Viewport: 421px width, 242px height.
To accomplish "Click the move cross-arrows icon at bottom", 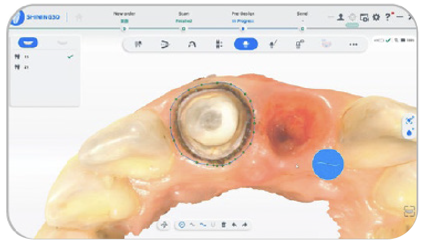I will (x=164, y=225).
